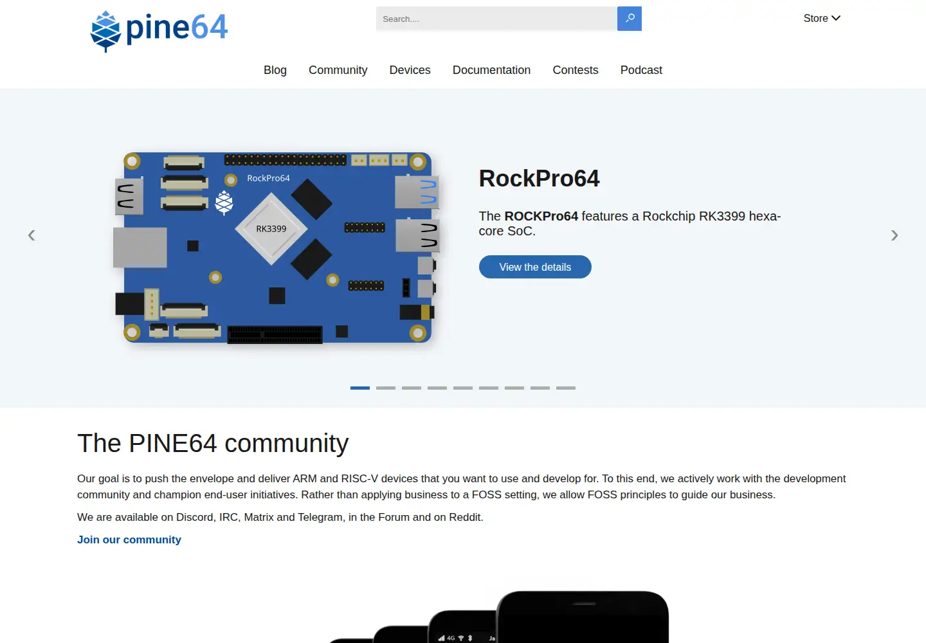The height and width of the screenshot is (643, 926).
Task: Open the Blog menu item
Action: click(275, 70)
